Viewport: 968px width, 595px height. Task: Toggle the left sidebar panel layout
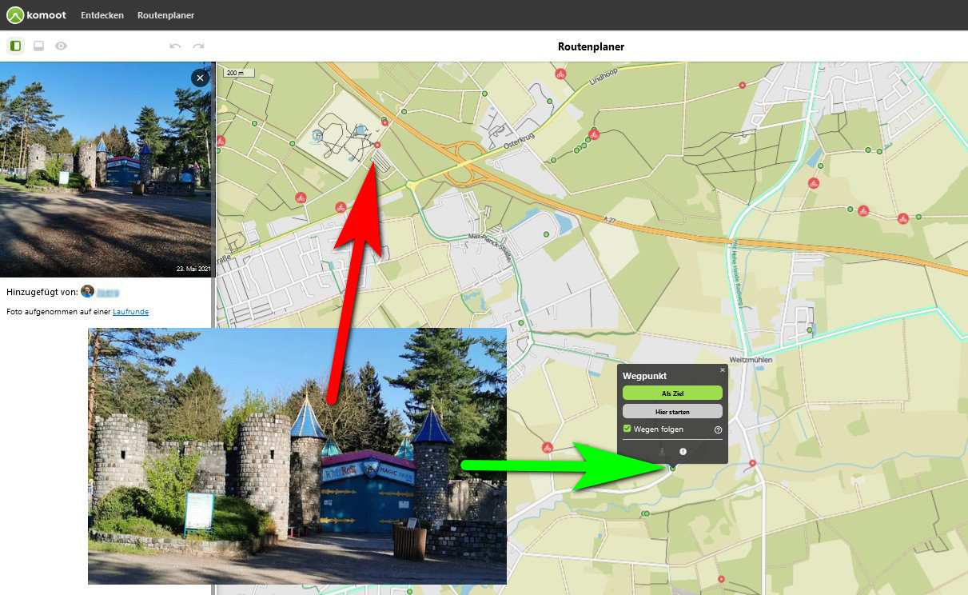[x=15, y=46]
